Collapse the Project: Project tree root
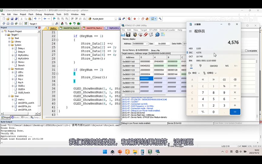262x164 pixels. click(2, 31)
